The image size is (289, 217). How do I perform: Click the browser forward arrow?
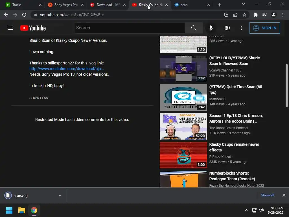tap(15, 15)
